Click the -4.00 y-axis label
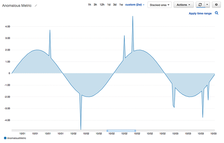224x143 pixels. (7, 120)
